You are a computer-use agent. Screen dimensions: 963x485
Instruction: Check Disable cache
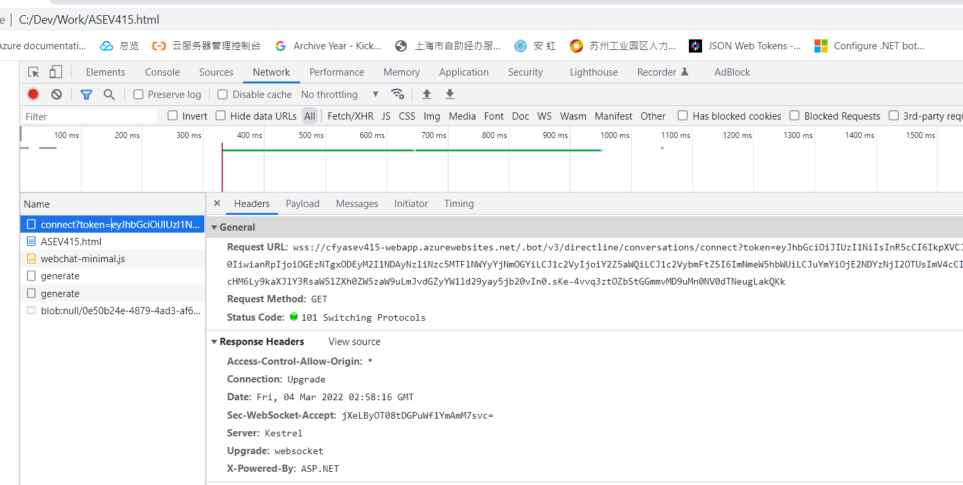(222, 94)
